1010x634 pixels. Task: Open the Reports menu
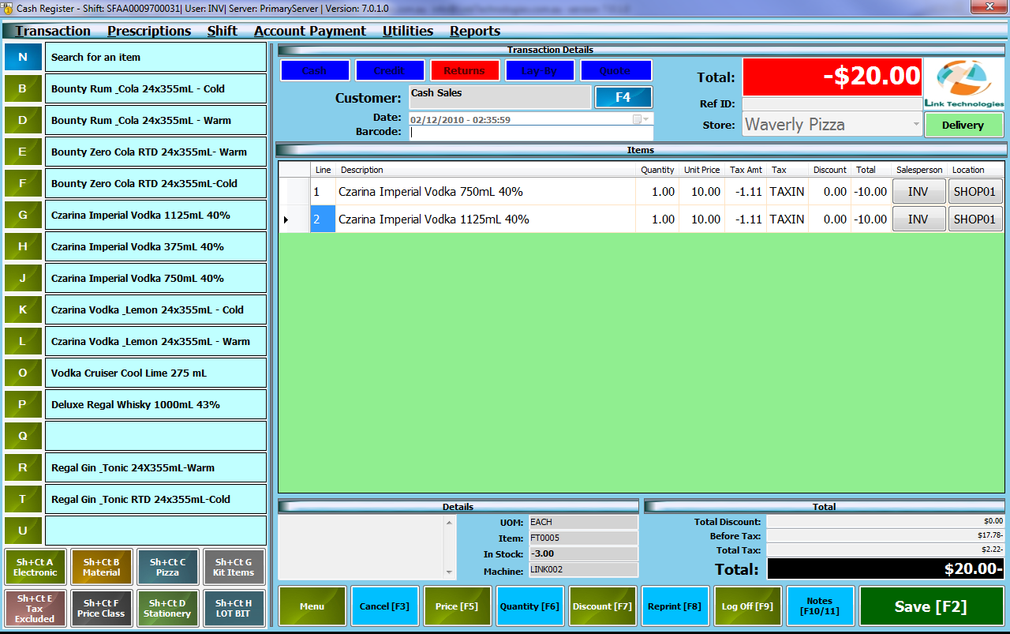click(475, 31)
